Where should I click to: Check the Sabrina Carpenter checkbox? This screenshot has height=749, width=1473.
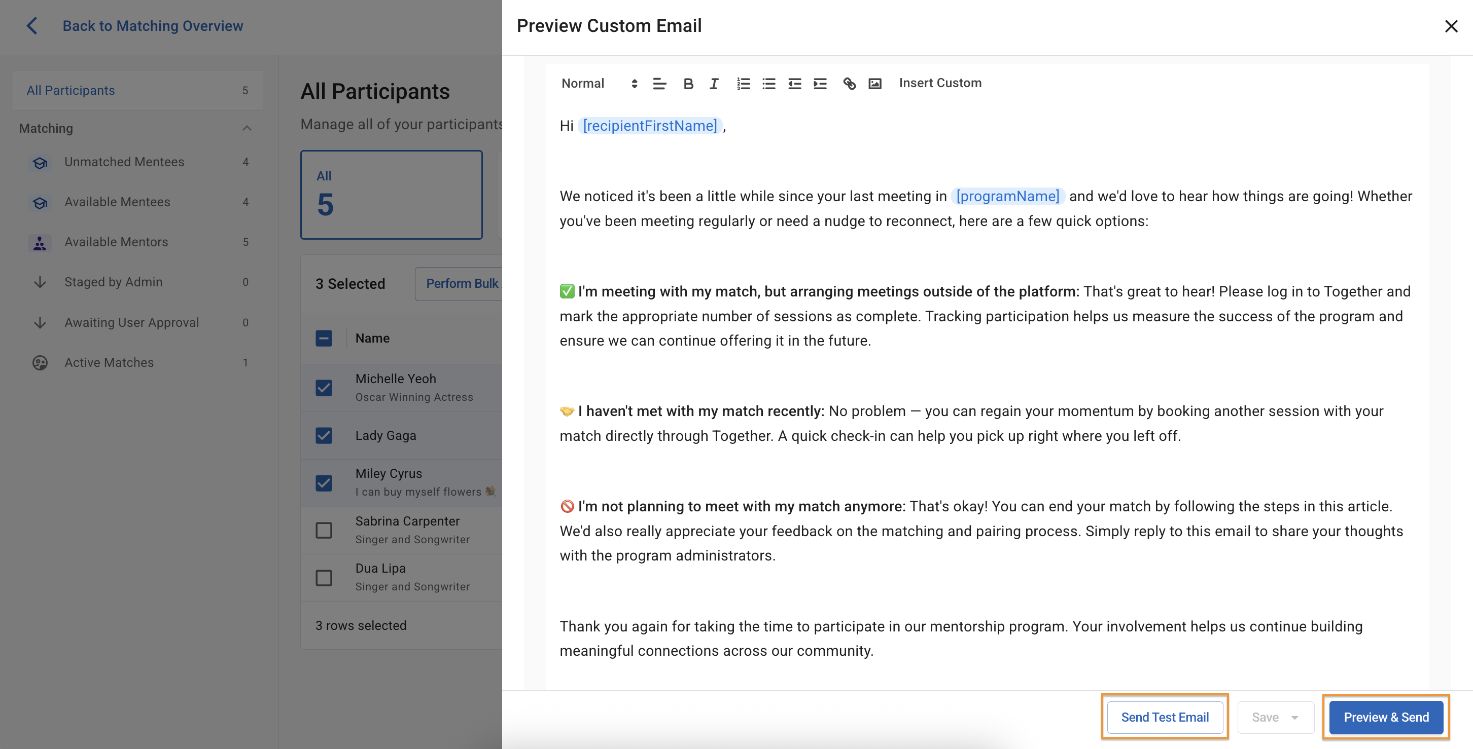coord(324,530)
